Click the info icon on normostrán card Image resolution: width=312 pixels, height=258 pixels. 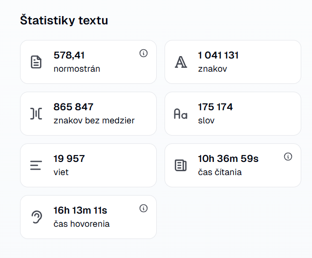point(144,53)
